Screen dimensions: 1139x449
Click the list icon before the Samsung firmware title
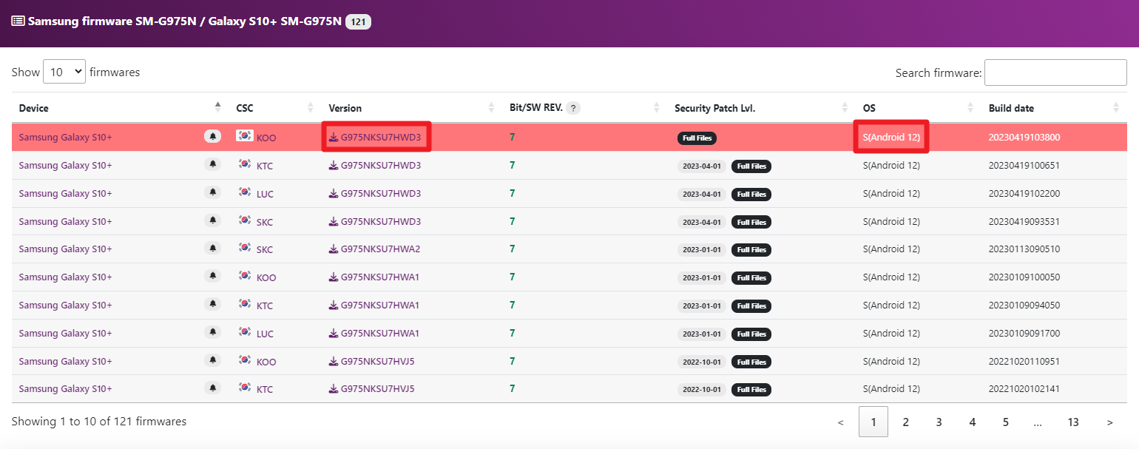point(18,21)
